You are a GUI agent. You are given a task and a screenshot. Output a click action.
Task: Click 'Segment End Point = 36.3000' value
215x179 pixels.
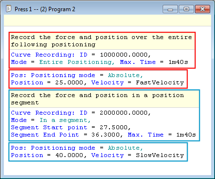pos(105,135)
